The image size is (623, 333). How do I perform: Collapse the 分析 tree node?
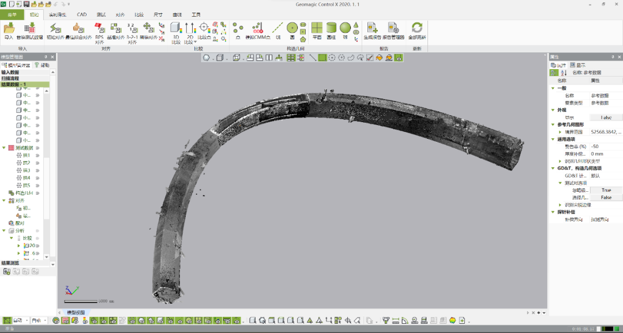pos(4,230)
